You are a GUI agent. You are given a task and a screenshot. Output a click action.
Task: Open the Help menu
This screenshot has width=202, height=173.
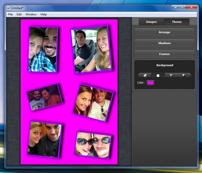point(44,14)
